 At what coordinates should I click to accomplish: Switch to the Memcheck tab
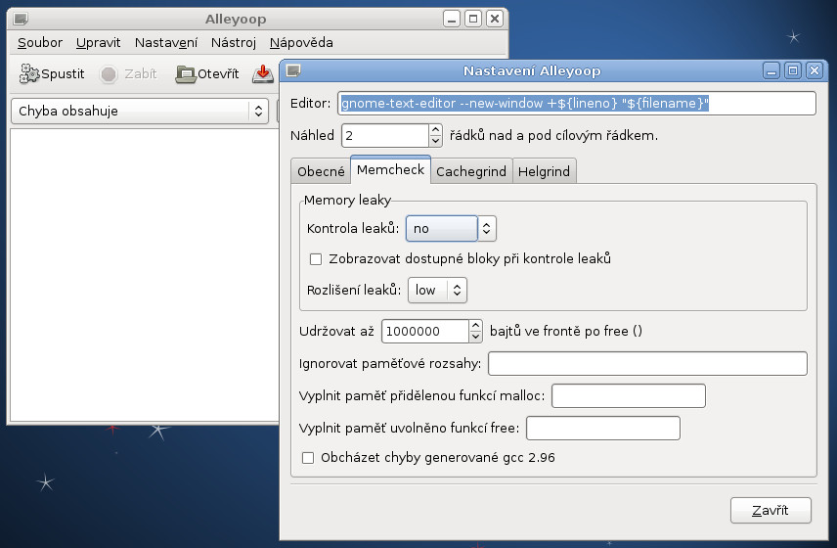(391, 170)
